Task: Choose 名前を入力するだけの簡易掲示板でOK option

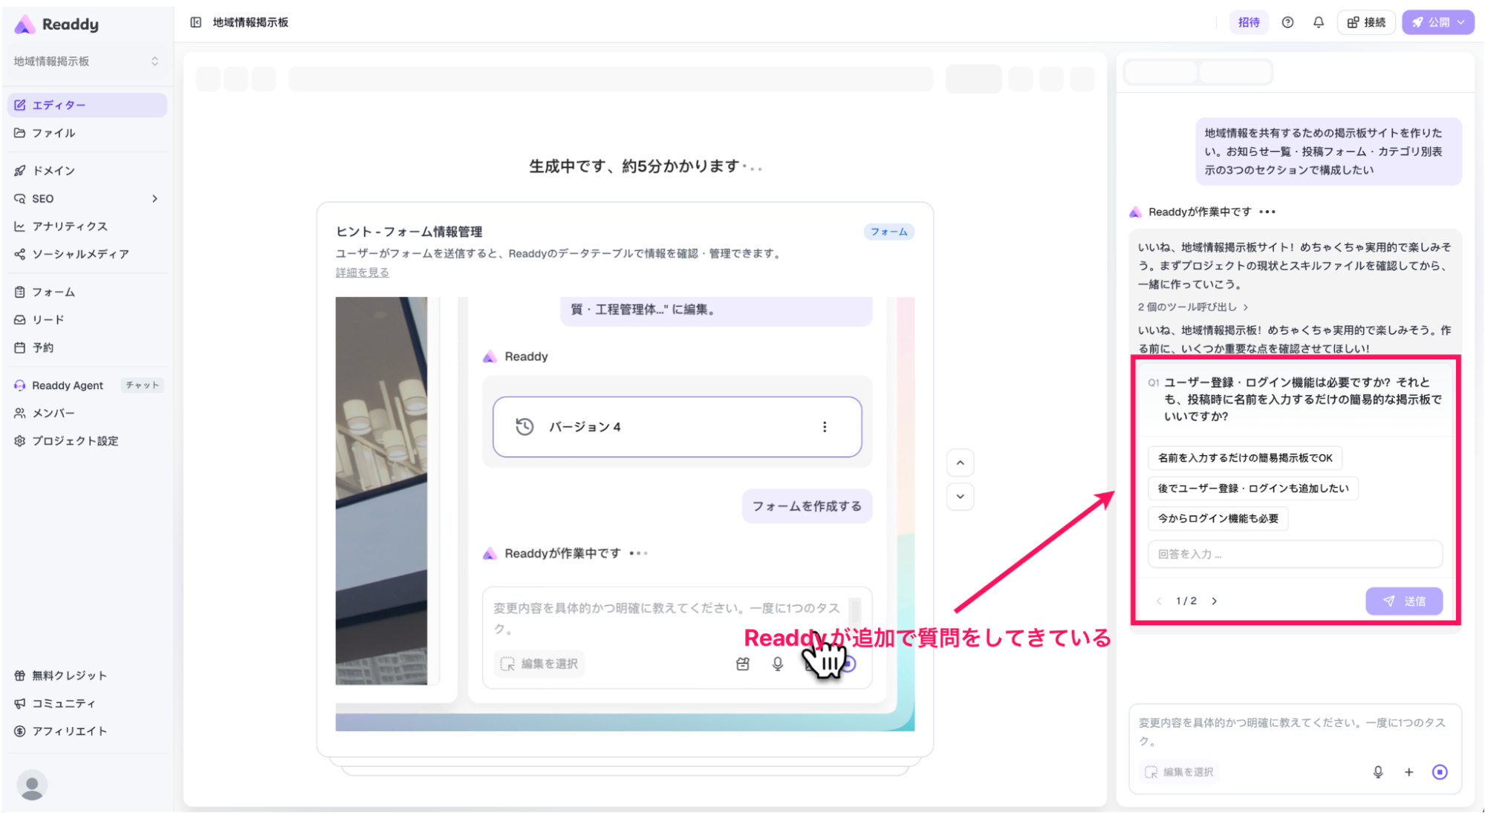Action: tap(1245, 457)
